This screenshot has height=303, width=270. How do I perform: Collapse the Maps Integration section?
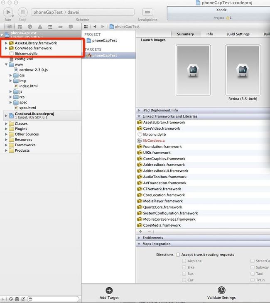[139, 244]
